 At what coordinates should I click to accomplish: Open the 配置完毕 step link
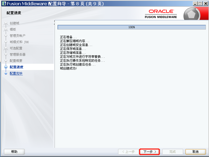[x=16, y=73]
